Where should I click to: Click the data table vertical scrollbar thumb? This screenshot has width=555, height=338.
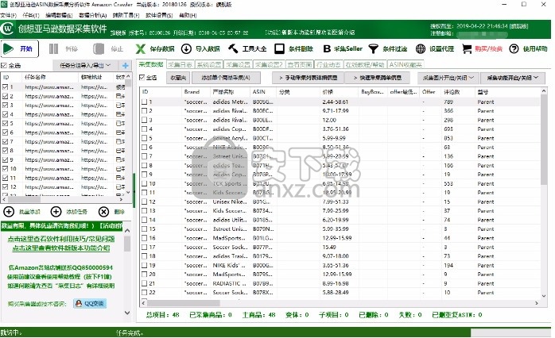click(544, 140)
